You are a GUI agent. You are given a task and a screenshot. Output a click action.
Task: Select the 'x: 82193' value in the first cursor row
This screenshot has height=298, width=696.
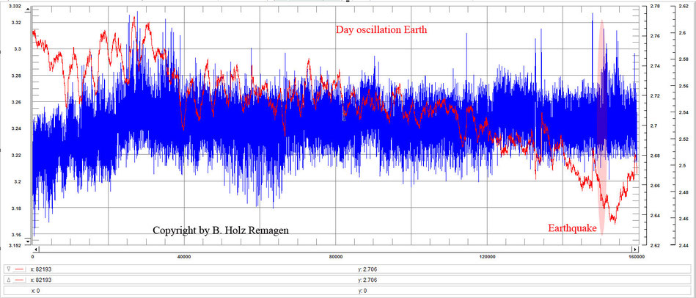[x=42, y=269]
